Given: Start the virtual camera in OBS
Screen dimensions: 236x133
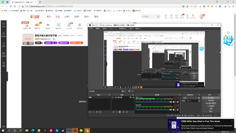Looking at the screenshot, I should click(x=211, y=103).
